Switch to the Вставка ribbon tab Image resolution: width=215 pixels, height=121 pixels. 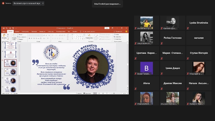point(17,31)
